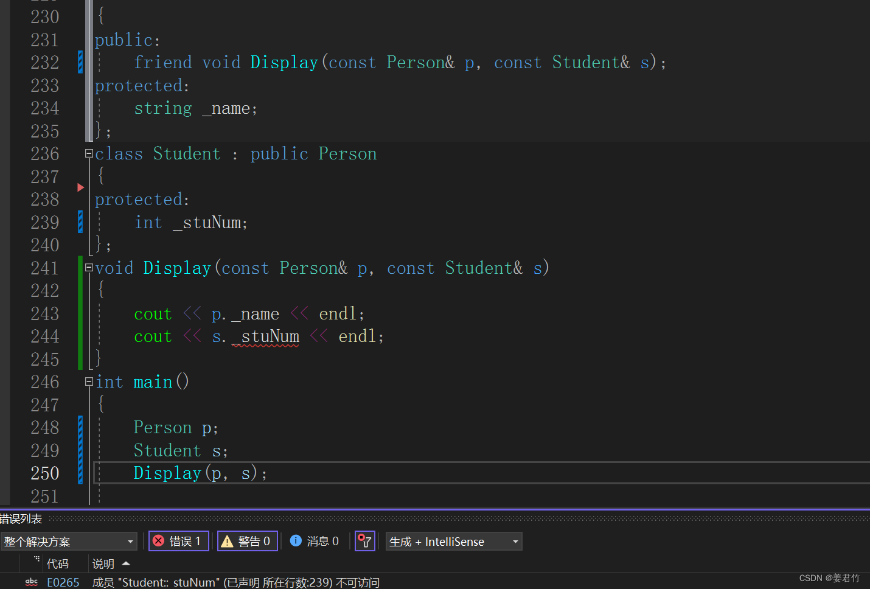Screen dimensions: 870x589
Task: Click line number 236 in the gutter
Action: coord(45,154)
